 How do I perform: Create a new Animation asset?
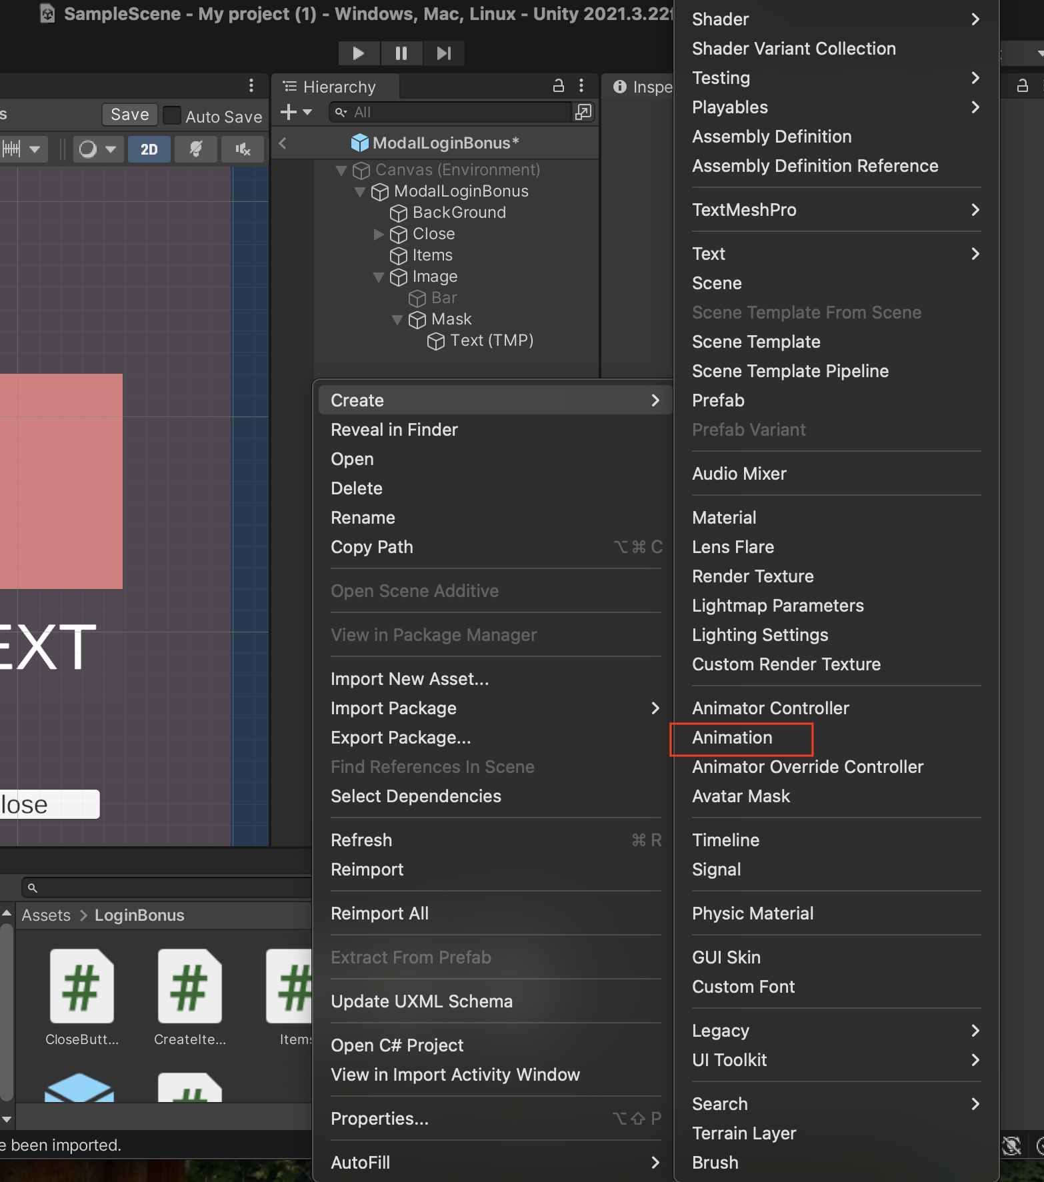tap(836, 738)
